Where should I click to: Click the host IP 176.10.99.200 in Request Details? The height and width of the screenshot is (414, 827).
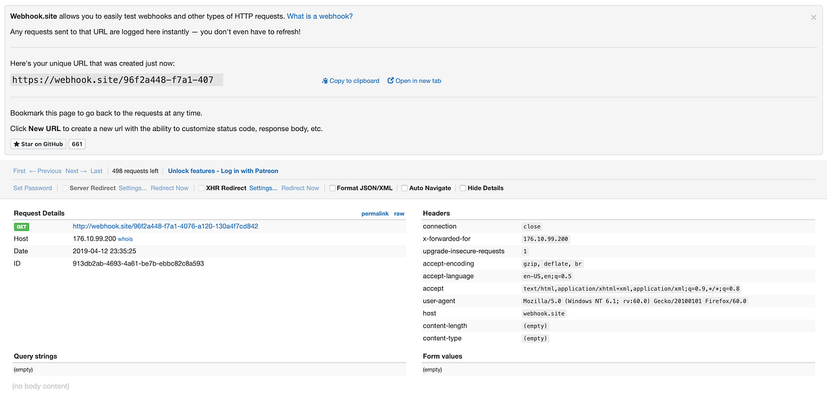pyautogui.click(x=95, y=239)
